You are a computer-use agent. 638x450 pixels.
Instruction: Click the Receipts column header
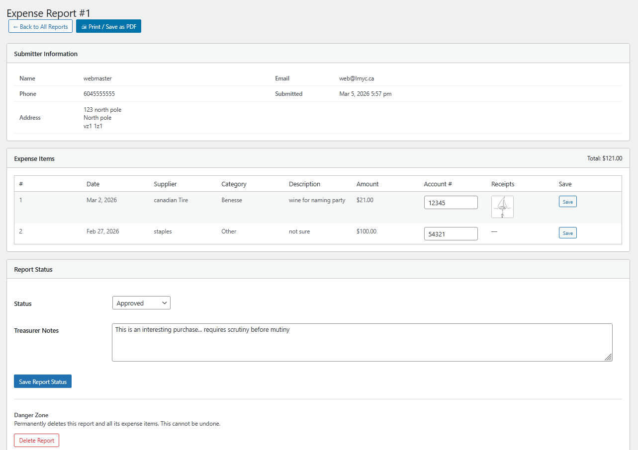[x=503, y=184]
